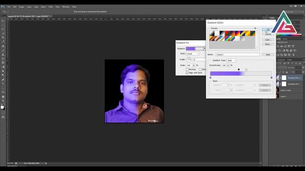This screenshot has height=171, width=305.
Task: Select the Clone Stamp tool
Action: [x=3, y=55]
